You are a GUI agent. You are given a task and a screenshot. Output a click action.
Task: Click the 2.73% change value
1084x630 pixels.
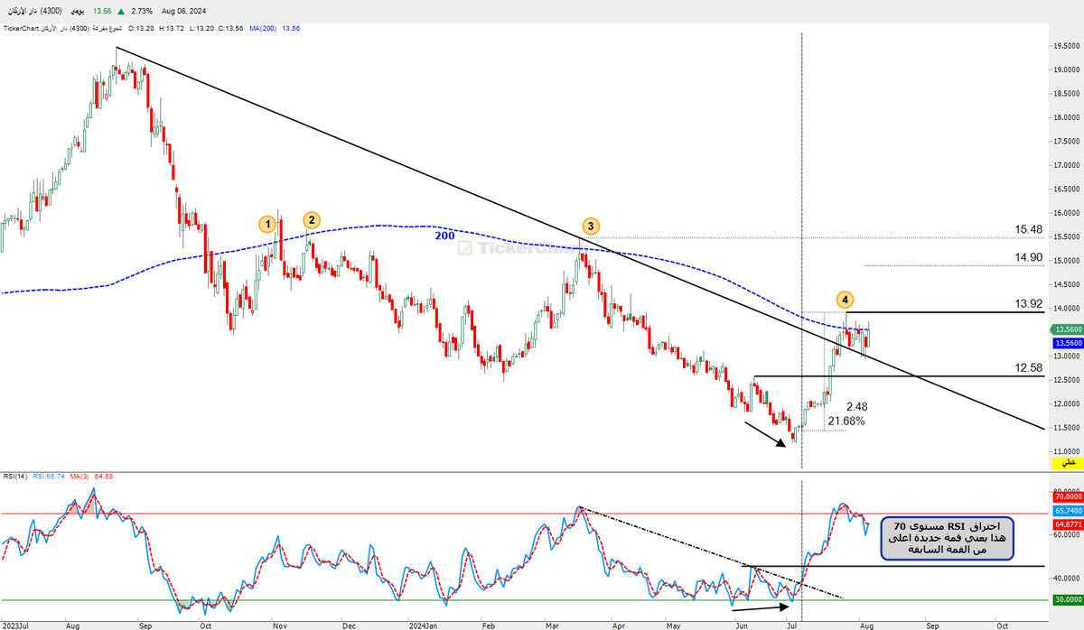click(143, 11)
